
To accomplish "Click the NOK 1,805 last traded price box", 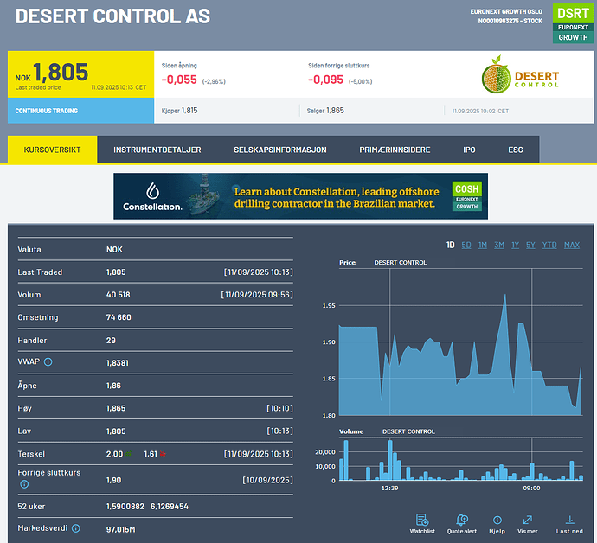I will (x=80, y=74).
